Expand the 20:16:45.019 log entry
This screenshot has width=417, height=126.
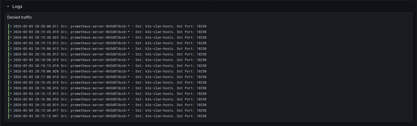coord(11,82)
